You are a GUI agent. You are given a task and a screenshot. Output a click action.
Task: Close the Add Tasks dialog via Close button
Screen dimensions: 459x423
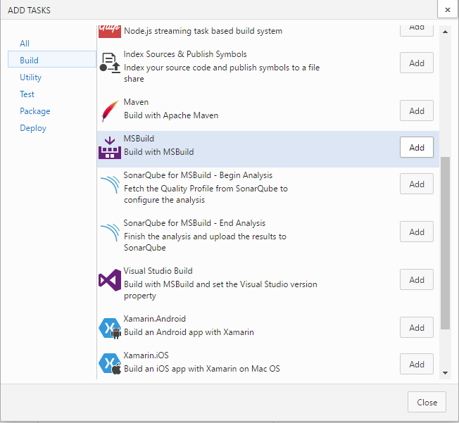click(427, 402)
